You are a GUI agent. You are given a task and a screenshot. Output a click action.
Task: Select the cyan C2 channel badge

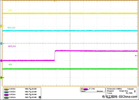(6, 92)
